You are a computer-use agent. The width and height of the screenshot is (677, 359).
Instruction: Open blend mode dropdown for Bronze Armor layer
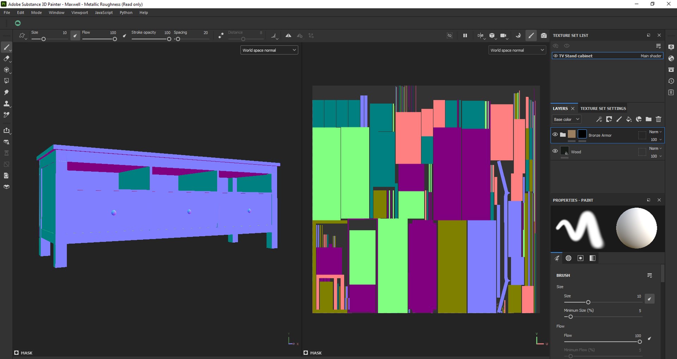pos(655,132)
